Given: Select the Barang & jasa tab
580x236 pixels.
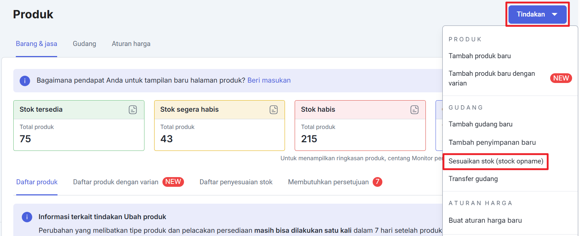Looking at the screenshot, I should point(36,44).
